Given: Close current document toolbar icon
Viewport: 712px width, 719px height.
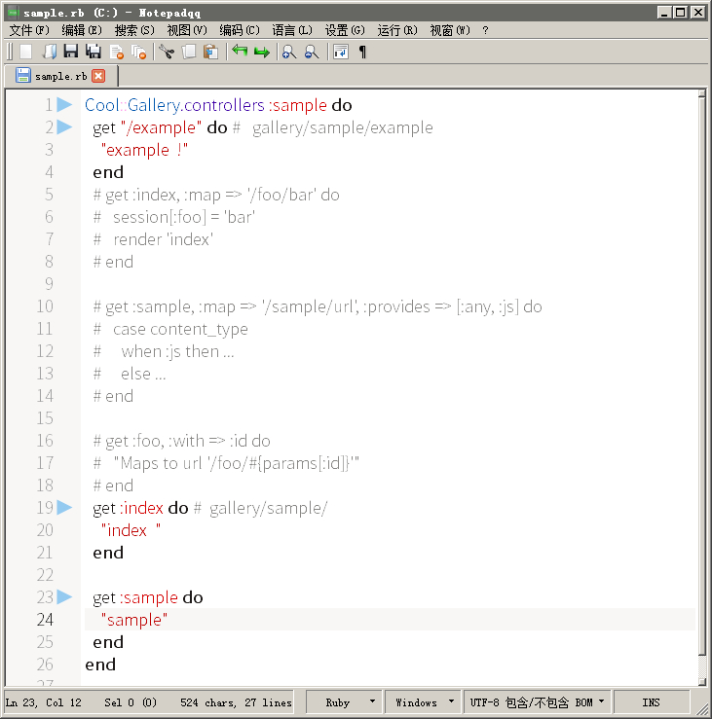Looking at the screenshot, I should tap(117, 52).
